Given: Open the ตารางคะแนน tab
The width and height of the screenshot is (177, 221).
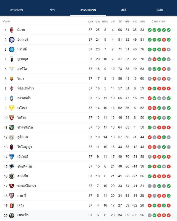Looking at the screenshot, I should point(88,10).
